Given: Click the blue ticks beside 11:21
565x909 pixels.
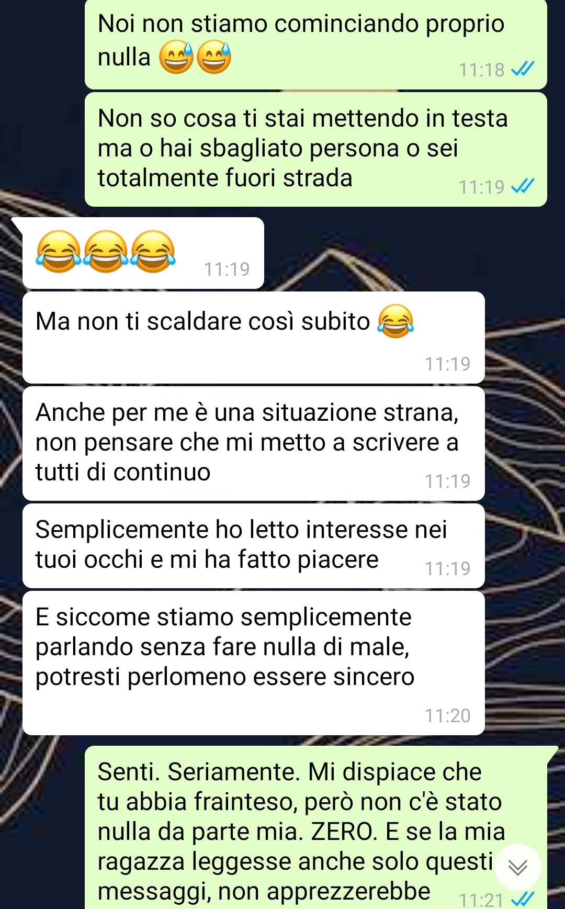Looking at the screenshot, I should tap(522, 899).
